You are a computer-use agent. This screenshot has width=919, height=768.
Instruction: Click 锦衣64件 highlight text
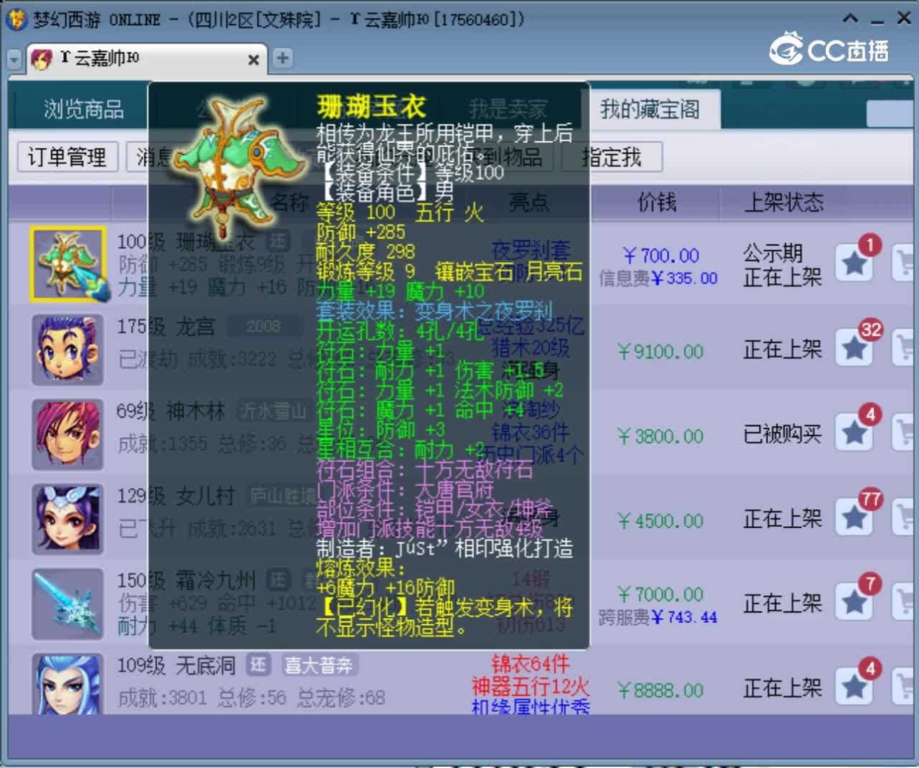point(531,663)
